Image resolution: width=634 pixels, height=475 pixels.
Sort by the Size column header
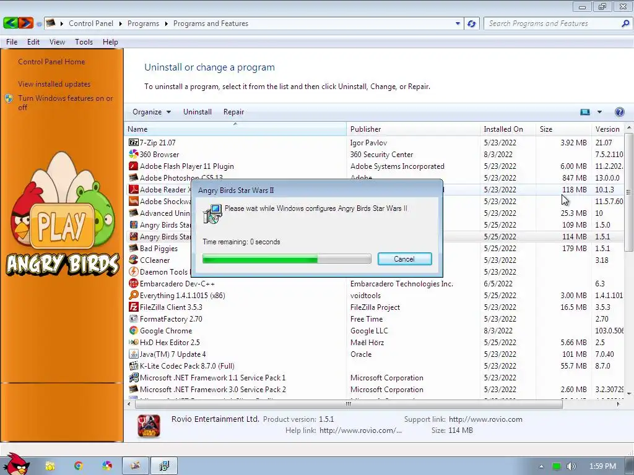tap(563, 129)
